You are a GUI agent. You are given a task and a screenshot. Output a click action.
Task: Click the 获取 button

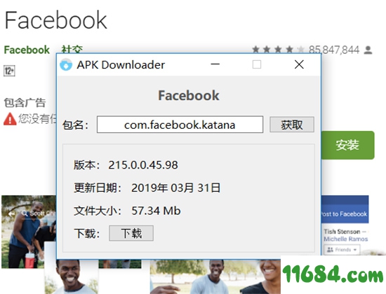tap(292, 125)
